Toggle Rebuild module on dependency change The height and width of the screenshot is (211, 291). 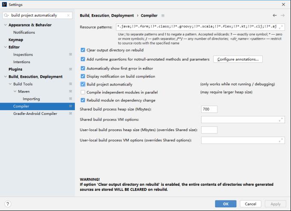click(83, 100)
